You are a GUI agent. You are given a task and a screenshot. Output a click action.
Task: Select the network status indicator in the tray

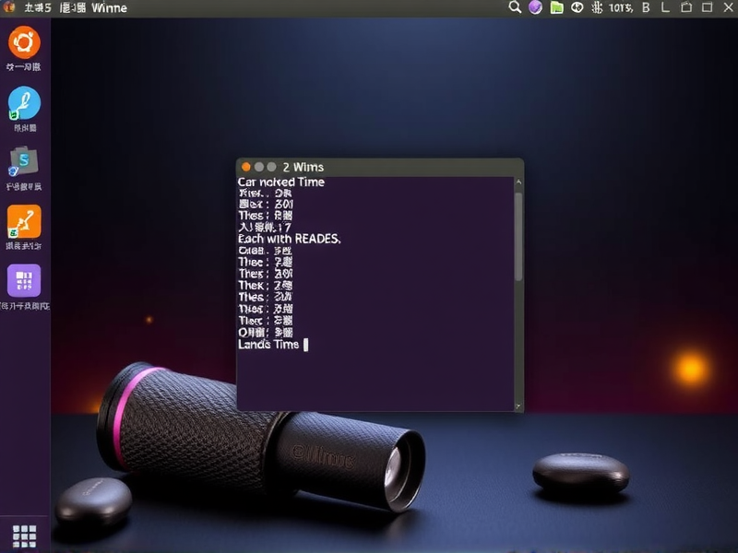(579, 7)
